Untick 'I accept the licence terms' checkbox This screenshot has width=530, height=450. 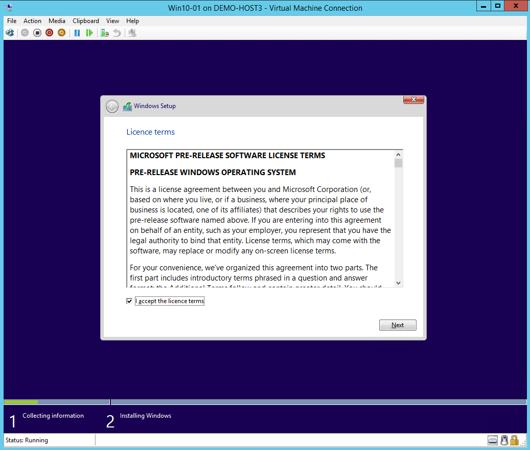[x=129, y=301]
